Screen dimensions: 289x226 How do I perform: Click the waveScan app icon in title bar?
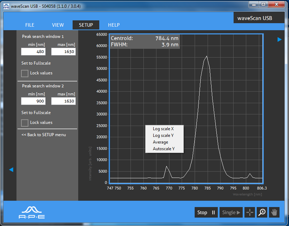tap(6, 6)
